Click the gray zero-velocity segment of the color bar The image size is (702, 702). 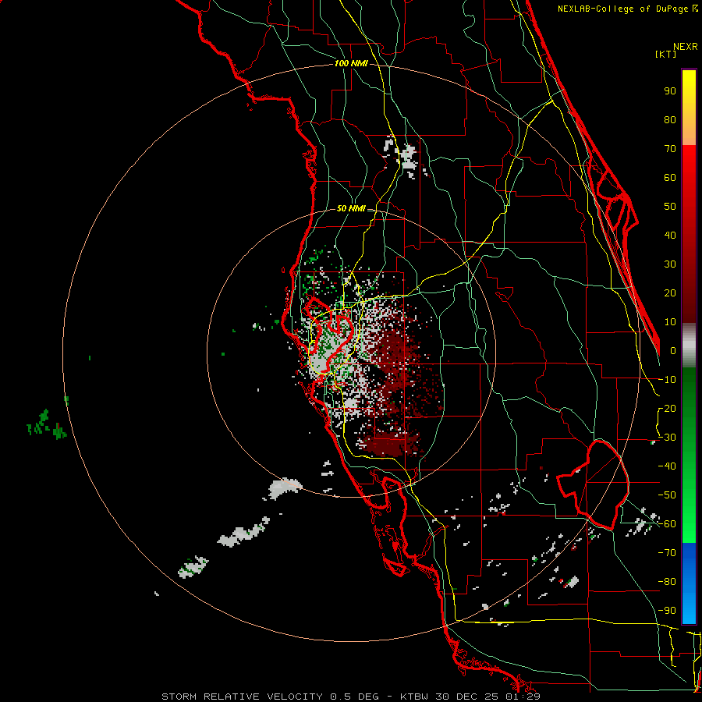point(689,345)
